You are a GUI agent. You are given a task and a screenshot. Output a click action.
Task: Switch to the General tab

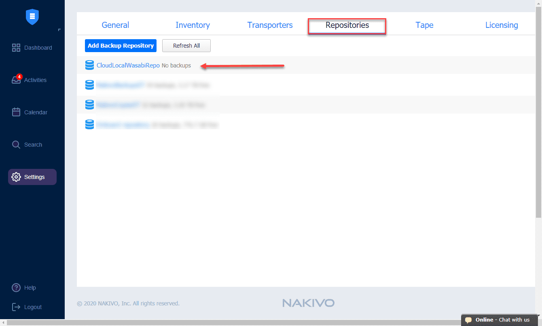pyautogui.click(x=115, y=25)
